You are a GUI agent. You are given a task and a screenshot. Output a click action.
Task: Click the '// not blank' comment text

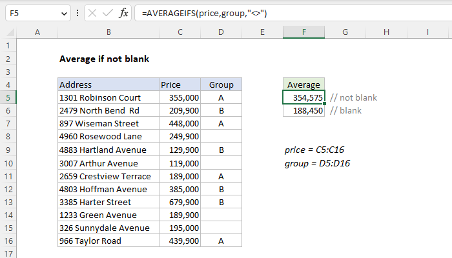[x=353, y=97]
